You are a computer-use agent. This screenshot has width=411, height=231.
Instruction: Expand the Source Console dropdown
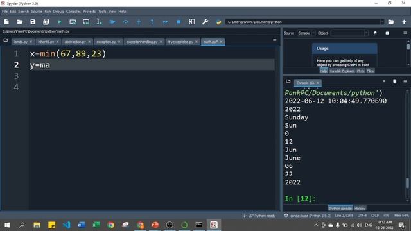(313, 33)
